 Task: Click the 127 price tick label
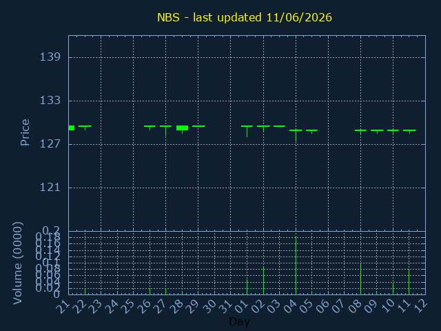[x=50, y=144]
